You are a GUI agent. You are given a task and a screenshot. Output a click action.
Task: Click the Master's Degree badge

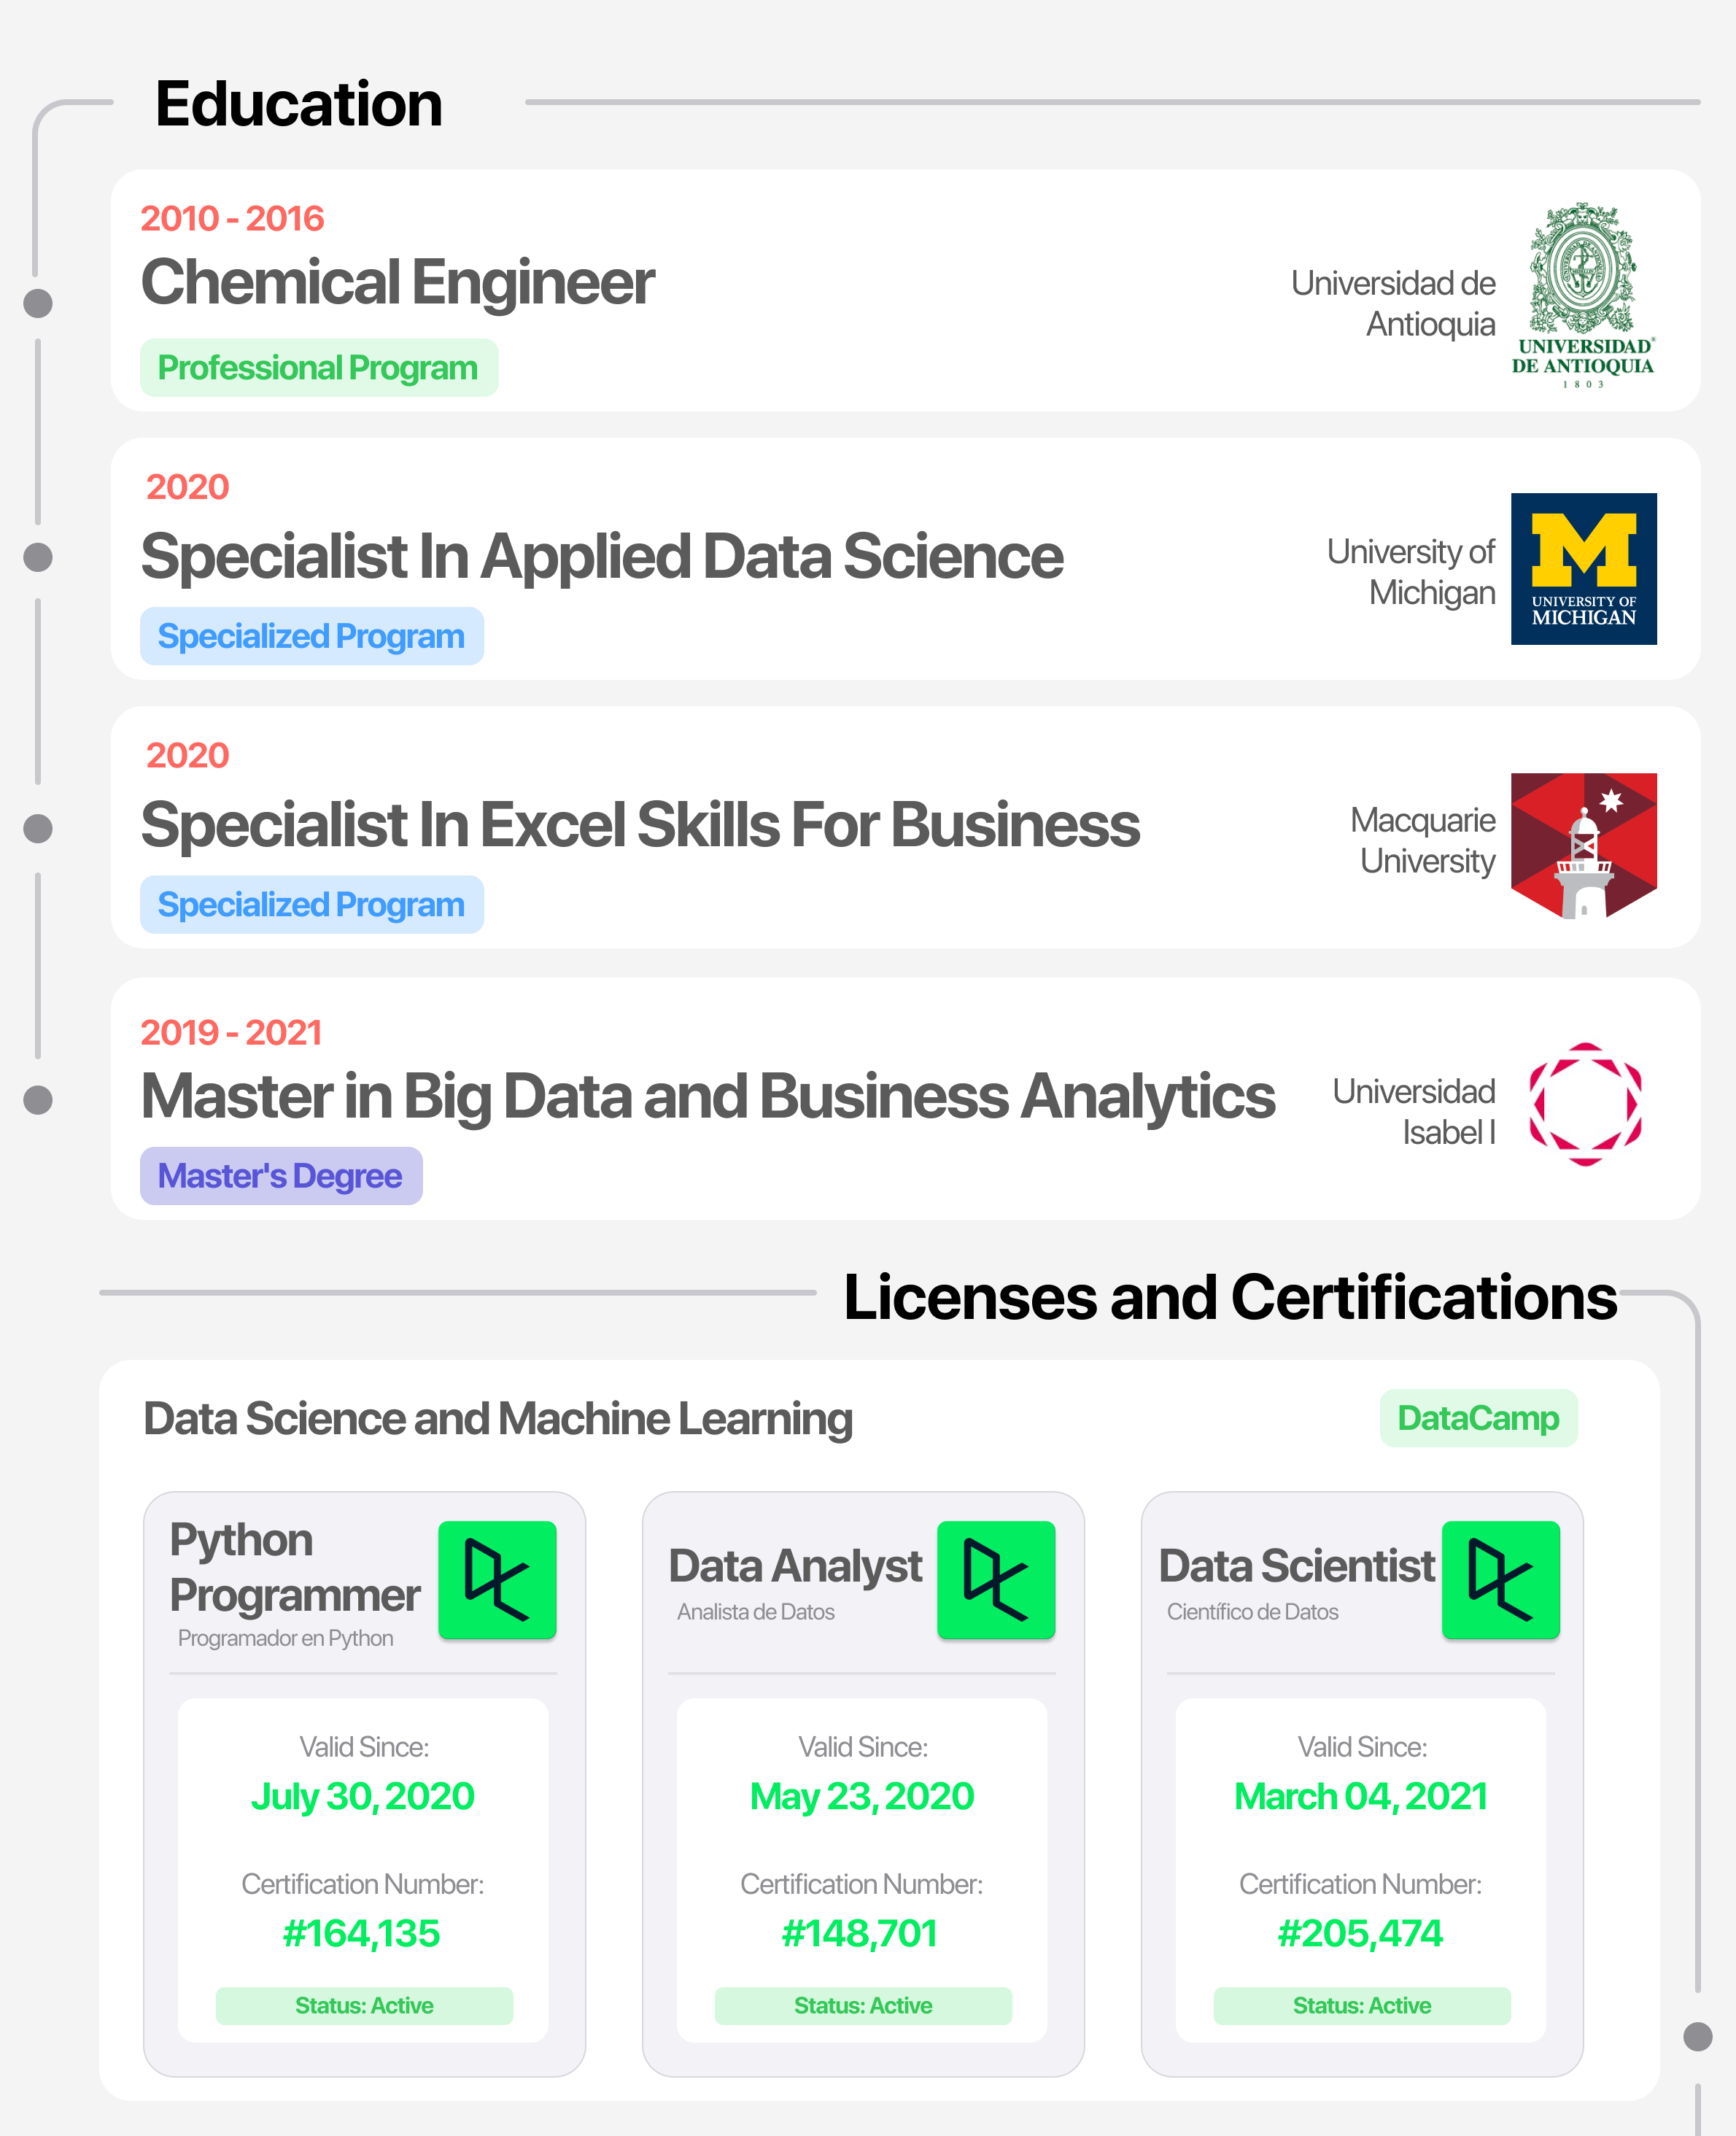click(x=281, y=1176)
